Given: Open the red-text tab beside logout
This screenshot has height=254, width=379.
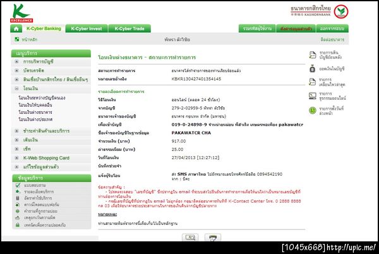Looking at the screenshot, I should (x=296, y=28).
